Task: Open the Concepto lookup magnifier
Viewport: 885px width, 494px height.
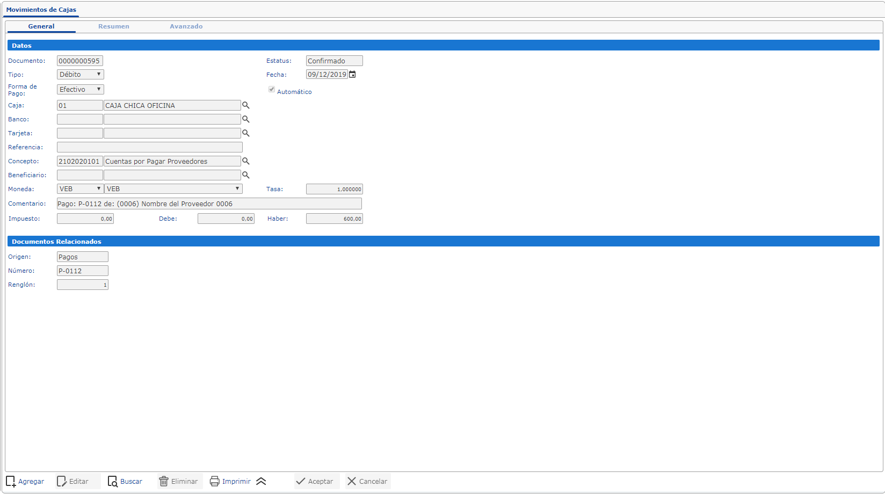Action: pos(246,161)
